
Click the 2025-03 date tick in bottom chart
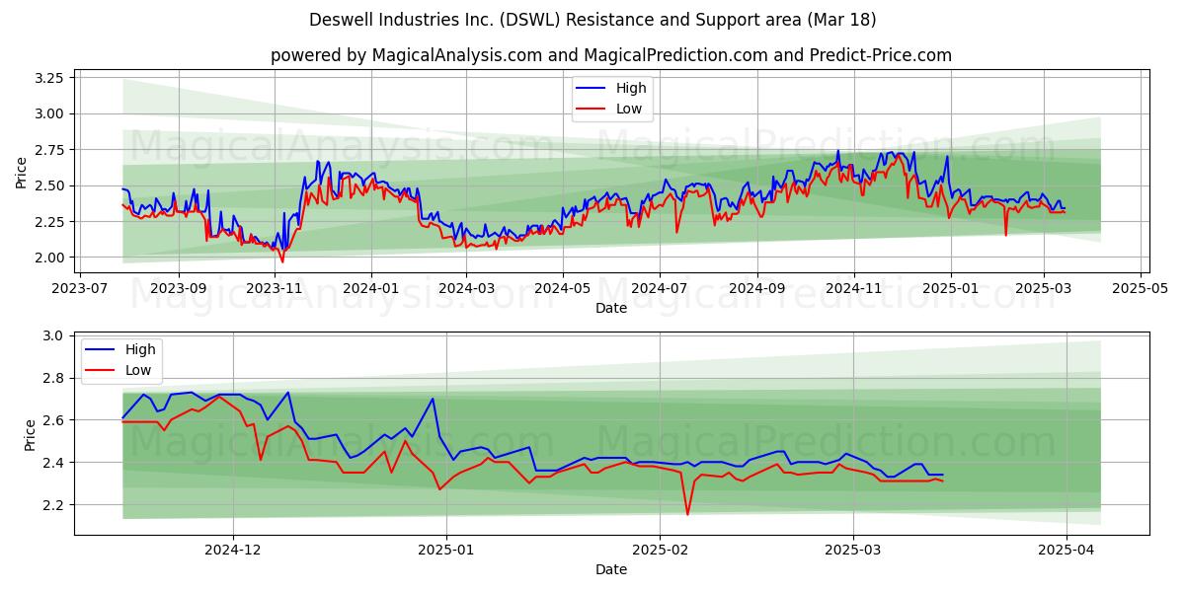click(x=852, y=550)
